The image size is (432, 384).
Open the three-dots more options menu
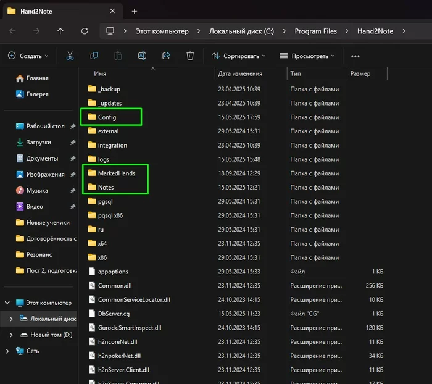pyautogui.click(x=355, y=56)
